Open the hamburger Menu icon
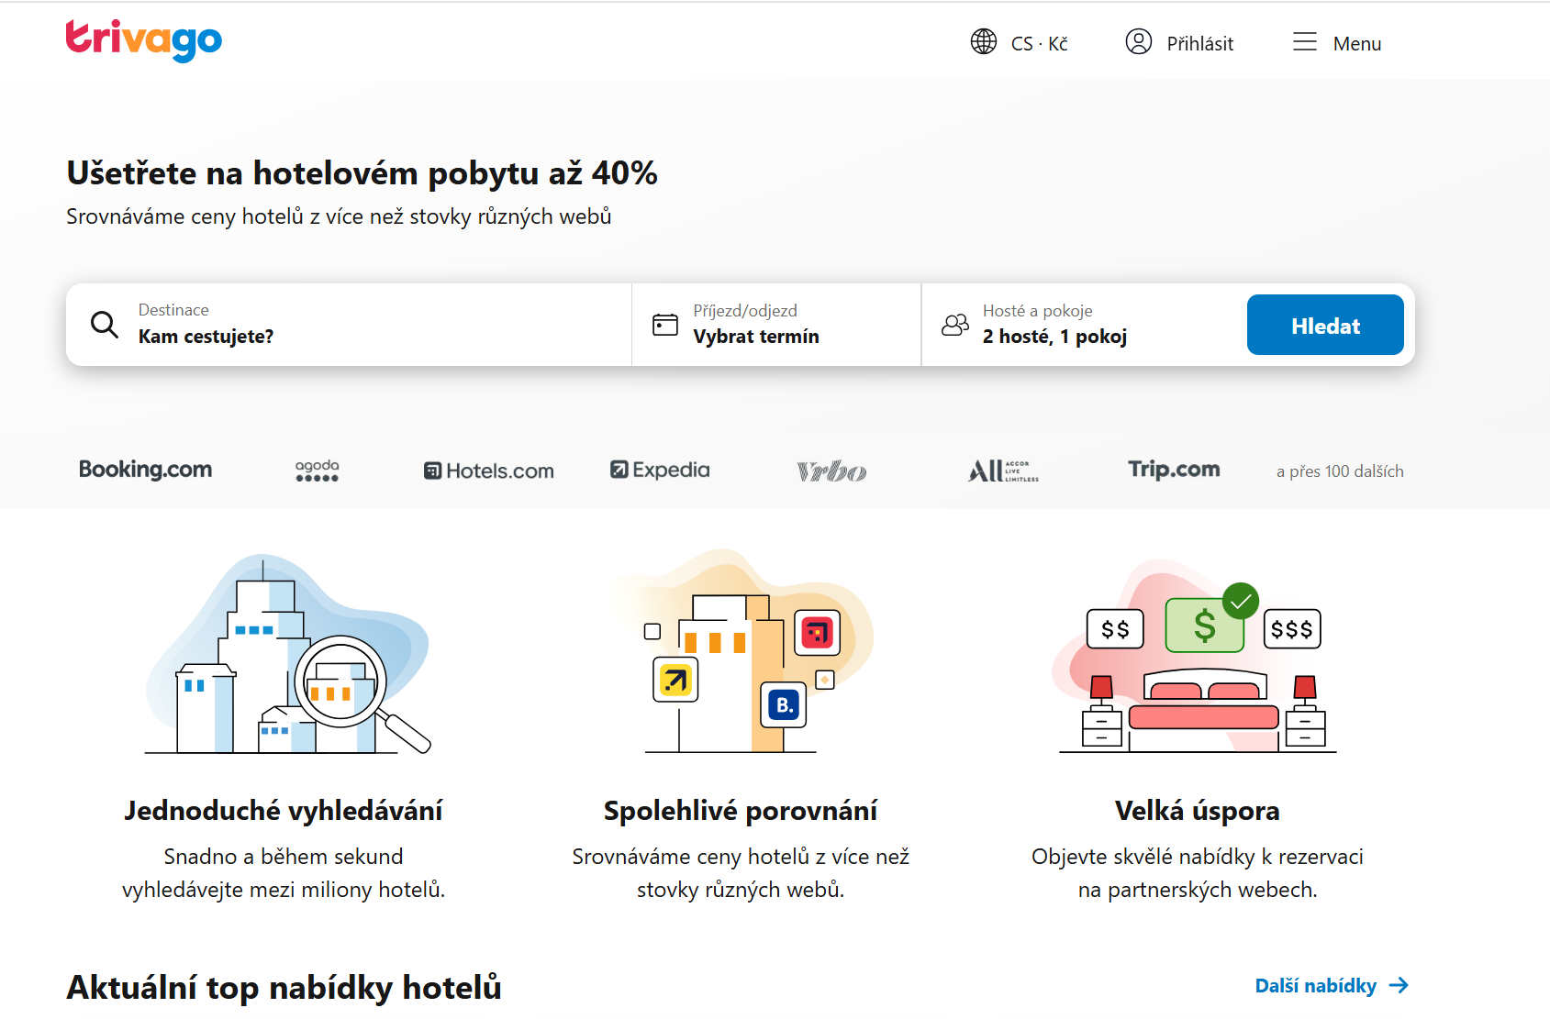The width and height of the screenshot is (1550, 1019). pyautogui.click(x=1304, y=42)
